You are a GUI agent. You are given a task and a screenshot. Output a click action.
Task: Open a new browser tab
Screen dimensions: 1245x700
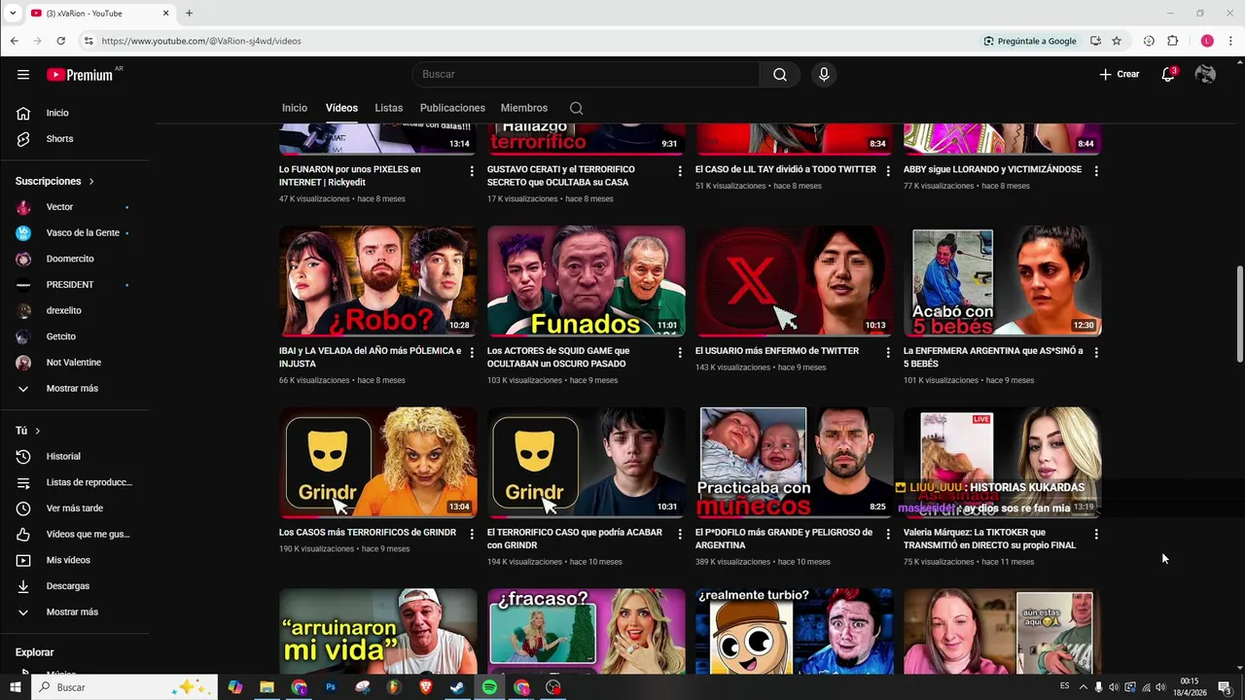(x=189, y=14)
